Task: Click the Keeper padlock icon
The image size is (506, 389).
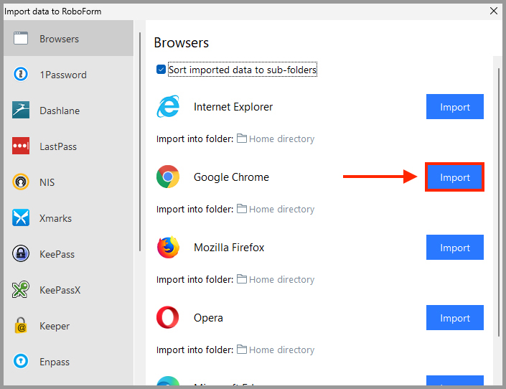Action: coord(21,326)
